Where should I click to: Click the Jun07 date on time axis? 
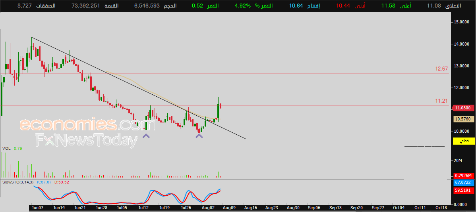point(38,208)
